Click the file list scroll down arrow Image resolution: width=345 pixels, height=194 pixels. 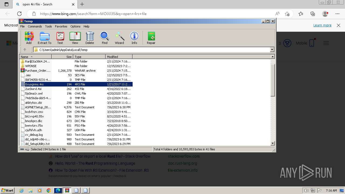[272, 143]
